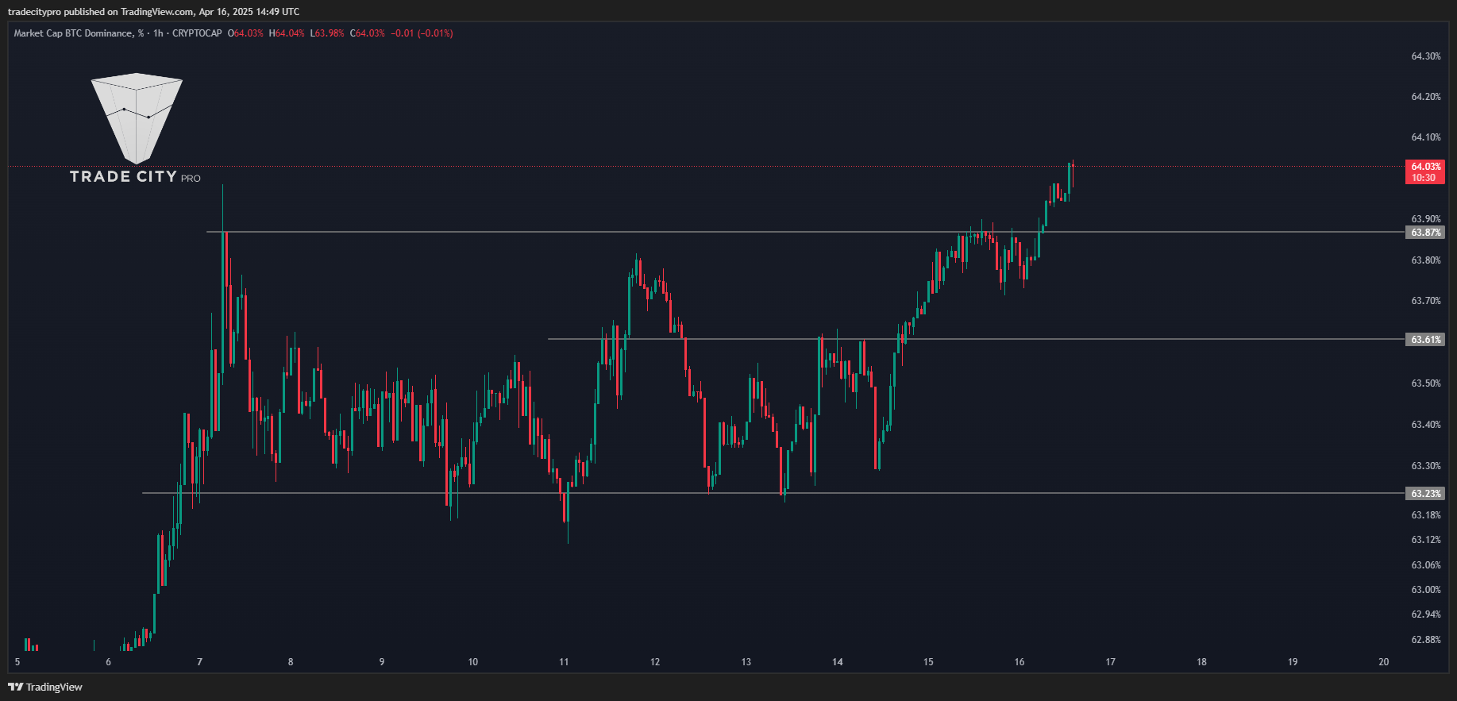This screenshot has height=701, width=1457.
Task: Click date 12 on the time axis
Action: point(655,662)
